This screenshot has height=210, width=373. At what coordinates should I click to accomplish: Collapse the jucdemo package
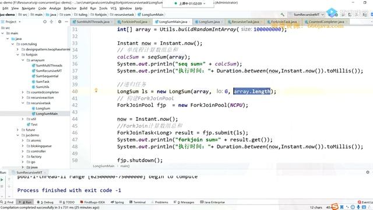pyautogui.click(x=18, y=135)
